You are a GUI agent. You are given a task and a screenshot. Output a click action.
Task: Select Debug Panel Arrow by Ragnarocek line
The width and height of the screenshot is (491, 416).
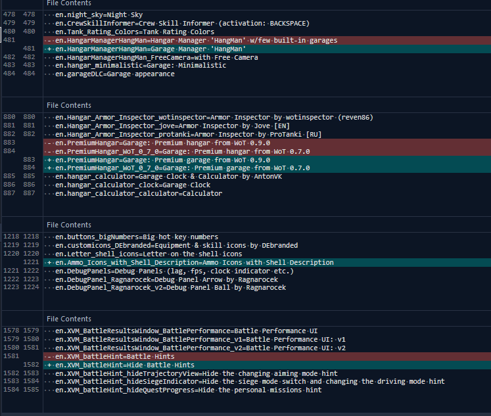(166, 279)
